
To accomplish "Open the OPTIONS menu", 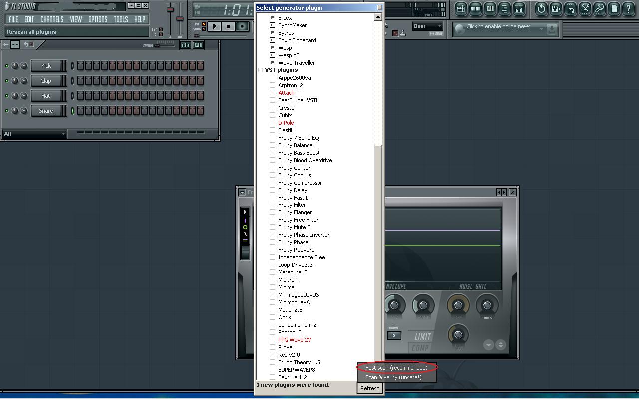I will tap(98, 19).
